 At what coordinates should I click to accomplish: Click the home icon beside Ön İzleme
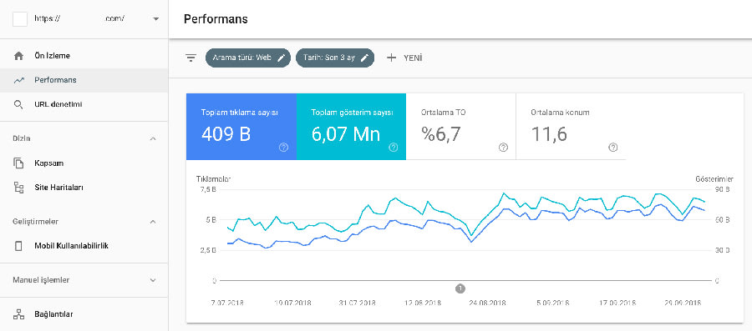coord(18,56)
